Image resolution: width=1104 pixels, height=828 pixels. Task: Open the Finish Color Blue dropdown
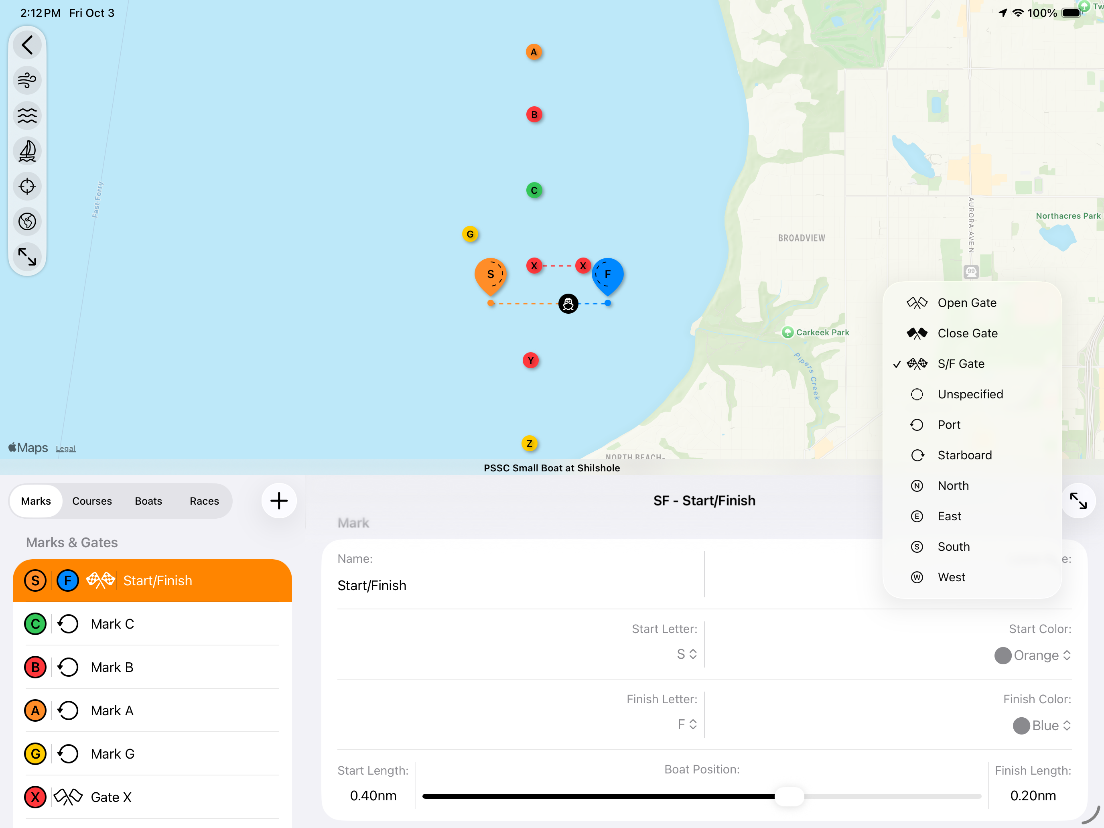click(x=1042, y=726)
